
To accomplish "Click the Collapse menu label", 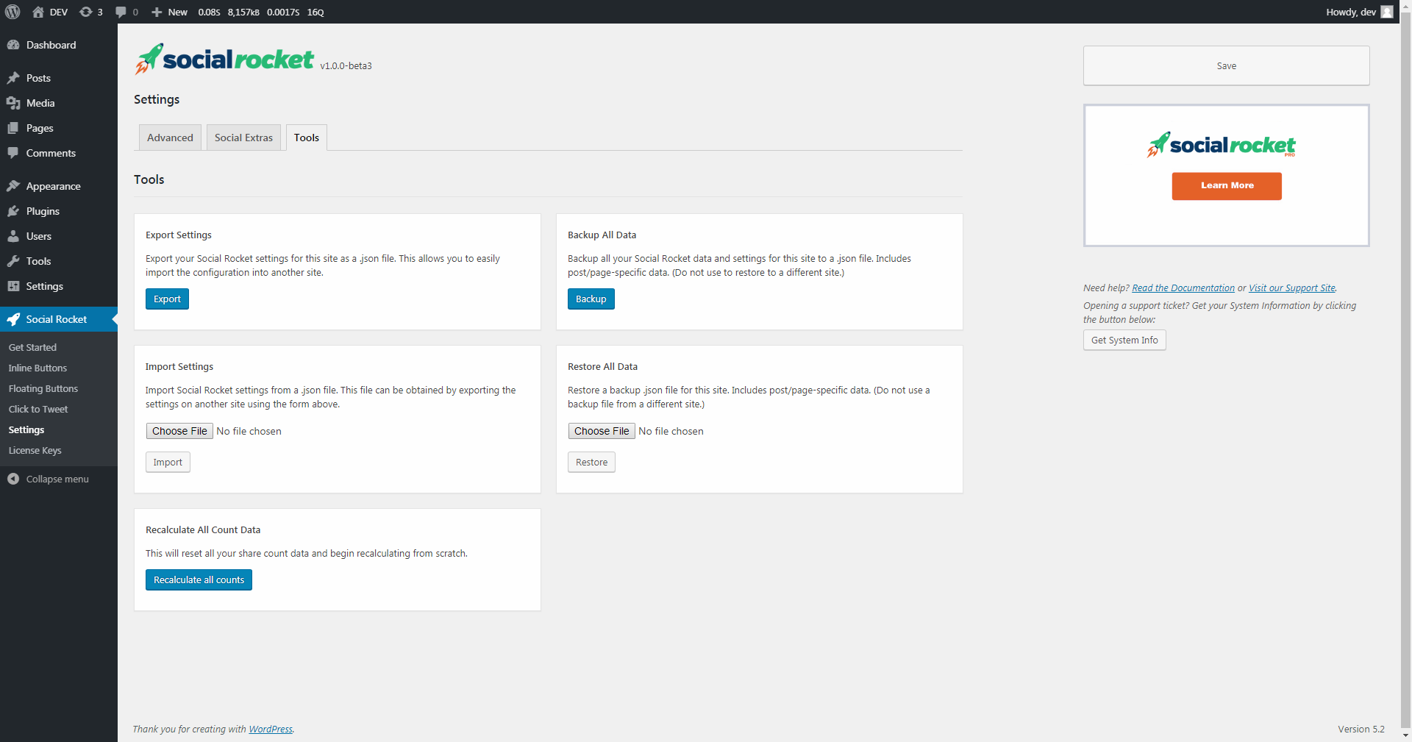I will tap(57, 479).
